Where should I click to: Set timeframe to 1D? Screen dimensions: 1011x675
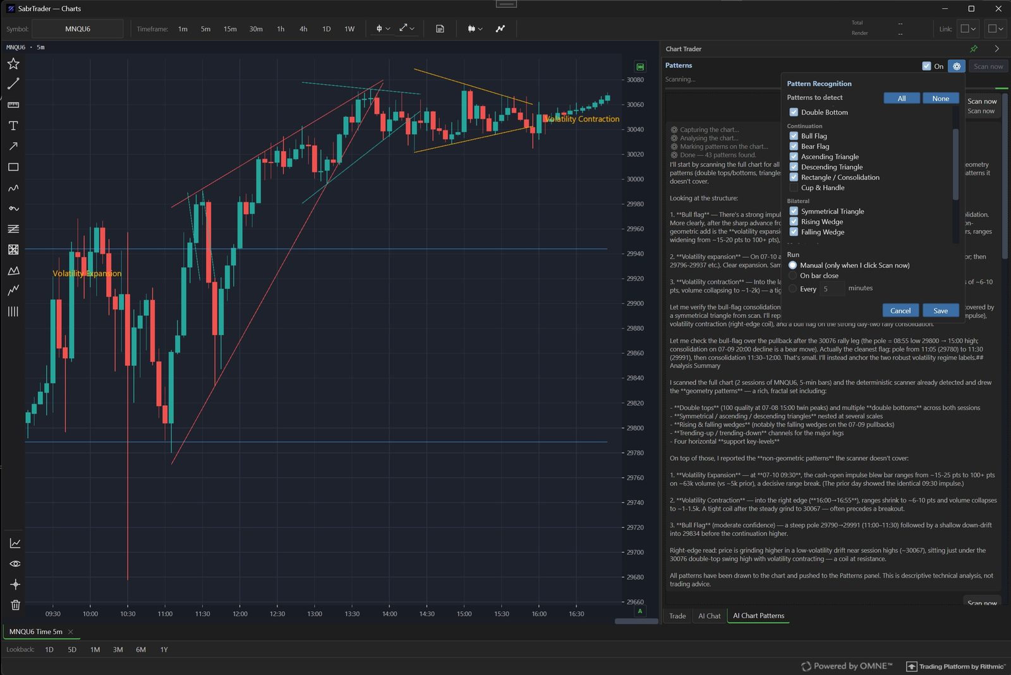coord(326,28)
